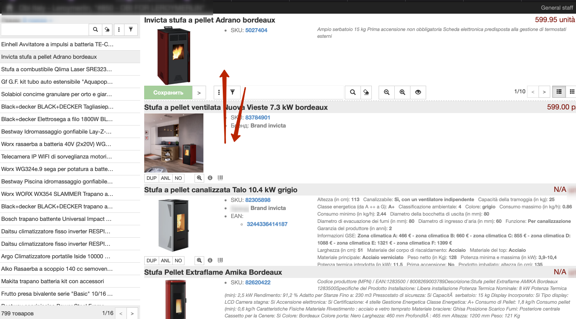
Task: Mark Nuova Vieste 7.3 kW as DUP
Action: pos(151,178)
